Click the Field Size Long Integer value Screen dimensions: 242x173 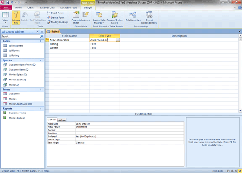click(x=129, y=124)
